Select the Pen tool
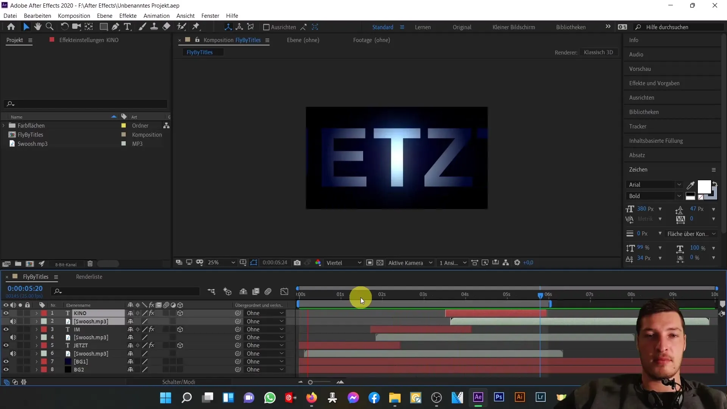Image resolution: width=727 pixels, height=409 pixels. coord(115,27)
